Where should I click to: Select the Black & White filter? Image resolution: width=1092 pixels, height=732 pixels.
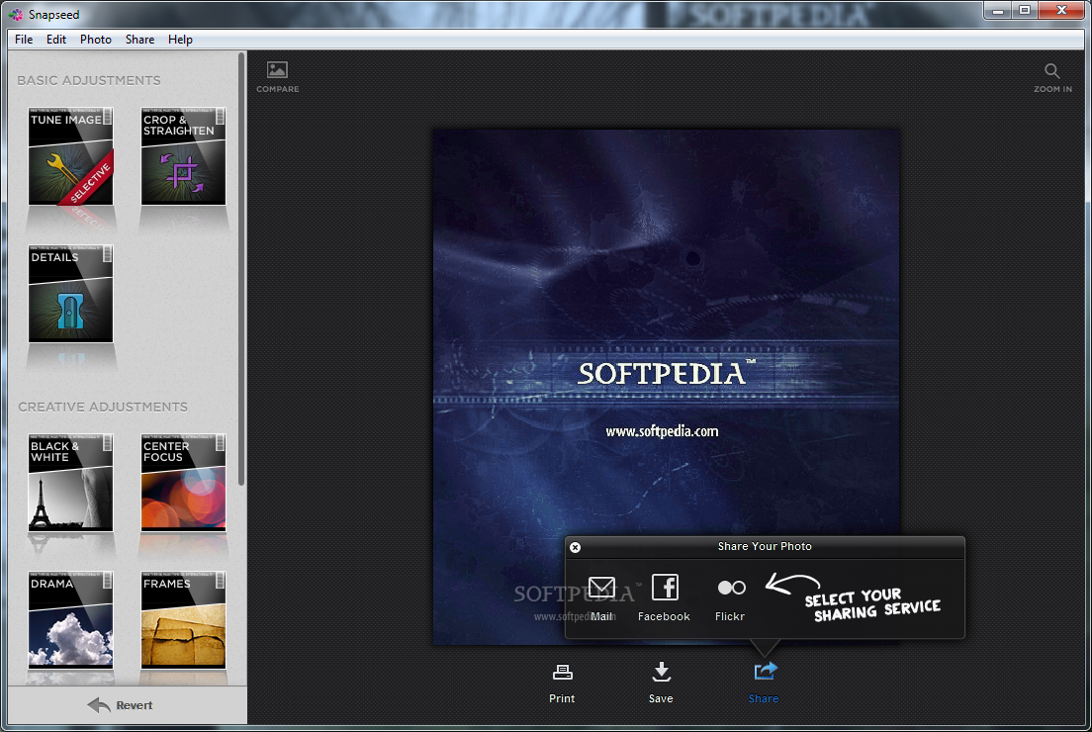click(x=70, y=483)
